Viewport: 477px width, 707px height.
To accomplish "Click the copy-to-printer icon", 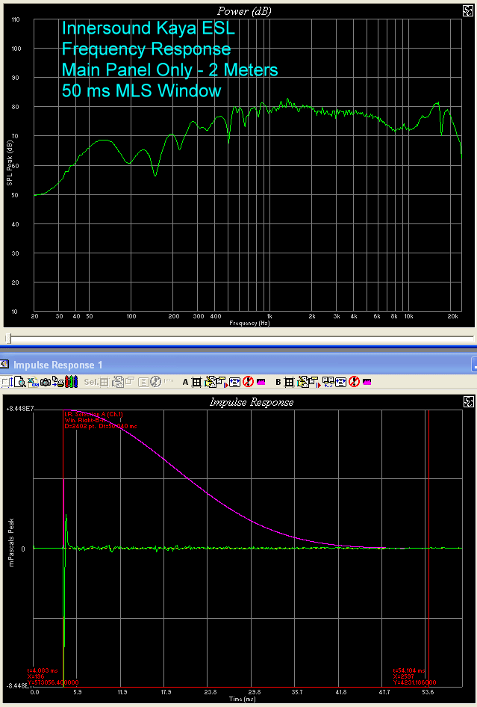I will 58,382.
